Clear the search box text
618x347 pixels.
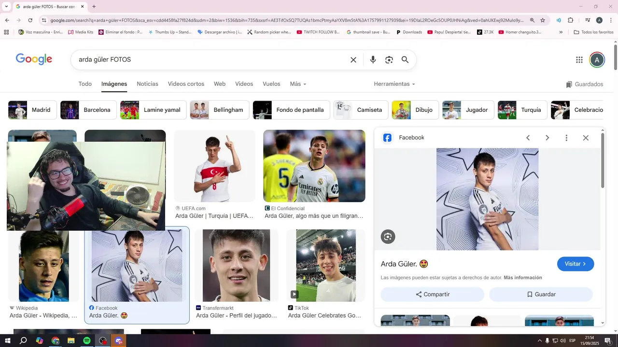pos(353,60)
